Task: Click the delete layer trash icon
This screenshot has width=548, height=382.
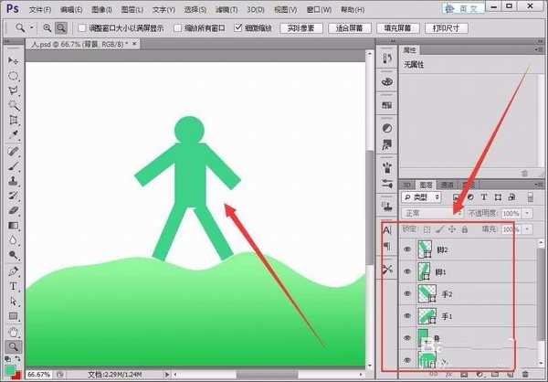Action: (x=524, y=374)
